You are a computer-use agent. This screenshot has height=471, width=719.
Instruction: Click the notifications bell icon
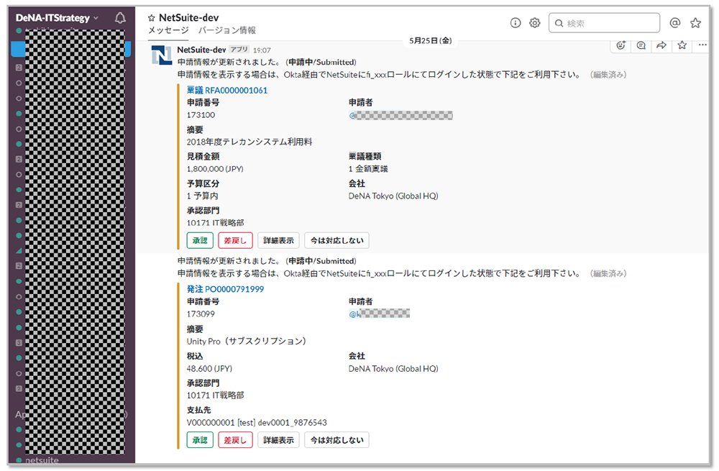(120, 18)
